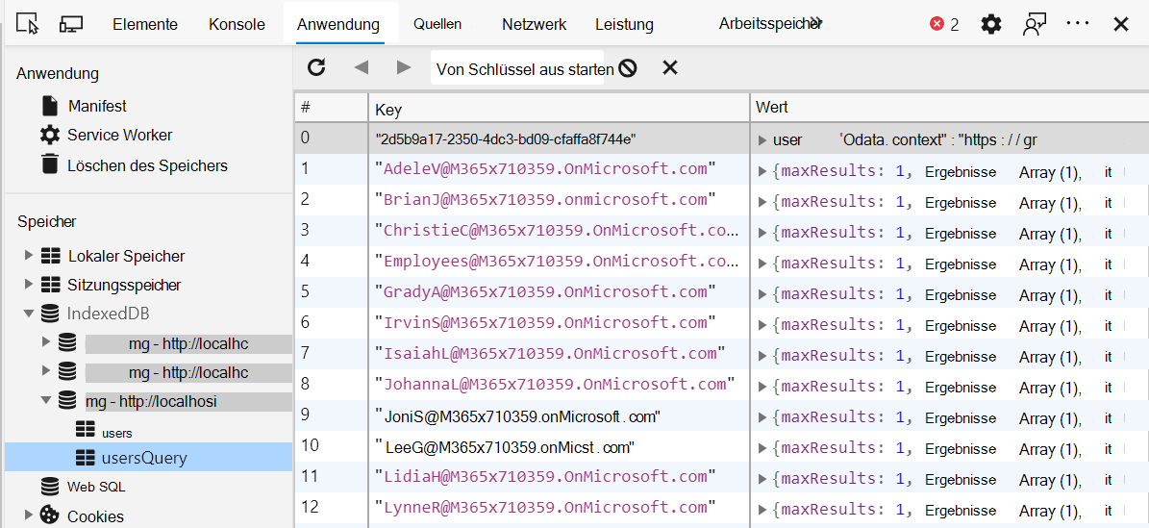Select the IrvinS@M365x710359 key
1149x528 pixels.
pos(545,323)
